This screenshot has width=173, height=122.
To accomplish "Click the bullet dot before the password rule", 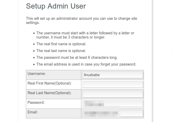I will pos(34,58).
